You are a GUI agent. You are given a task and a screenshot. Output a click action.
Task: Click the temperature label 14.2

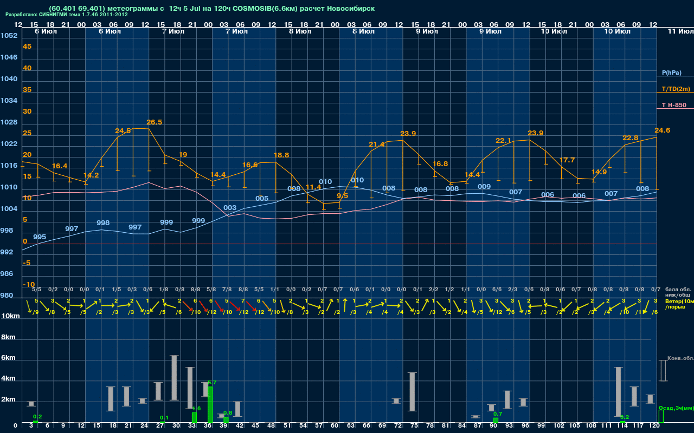[91, 175]
